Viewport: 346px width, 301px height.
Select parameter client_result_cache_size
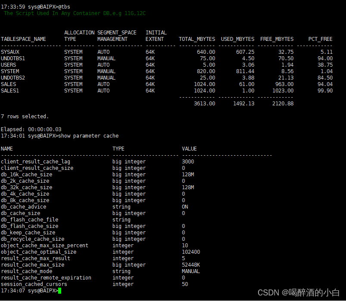point(37,168)
